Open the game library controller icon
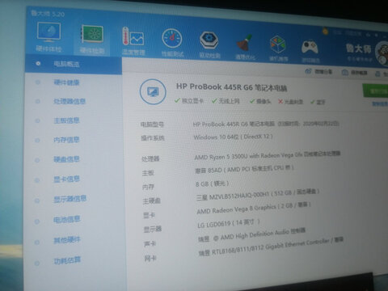 click(310, 47)
